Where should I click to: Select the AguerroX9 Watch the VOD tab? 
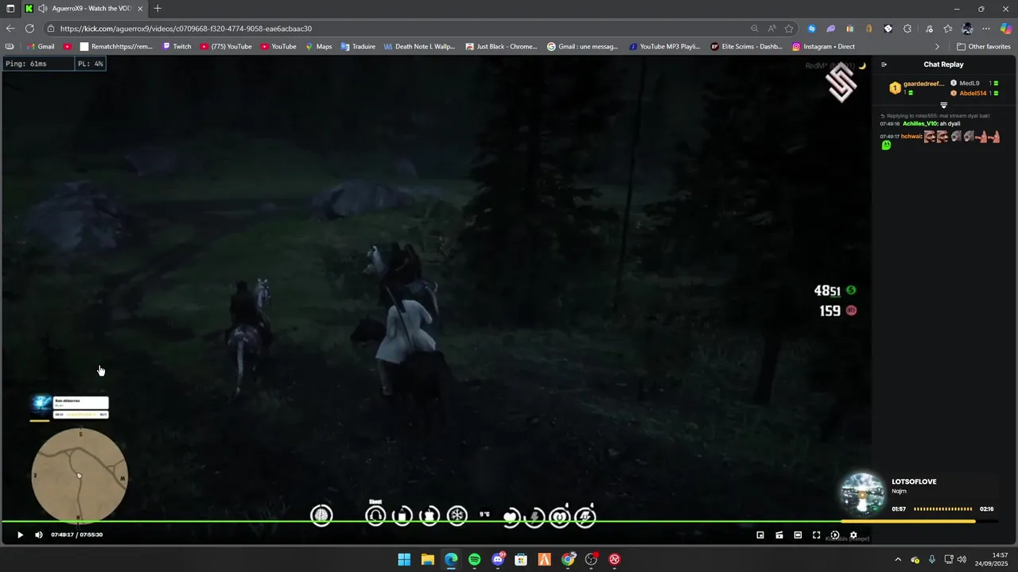[84, 9]
